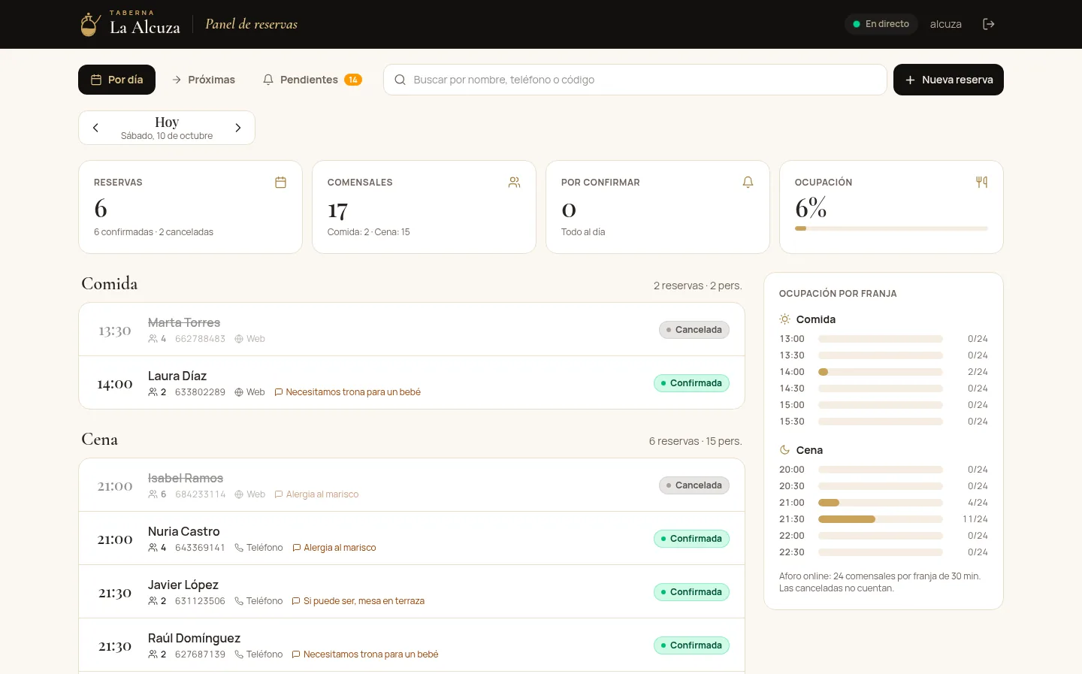The width and height of the screenshot is (1082, 674).
Task: Open the Pendientes tab with 14 badge
Action: 312,80
